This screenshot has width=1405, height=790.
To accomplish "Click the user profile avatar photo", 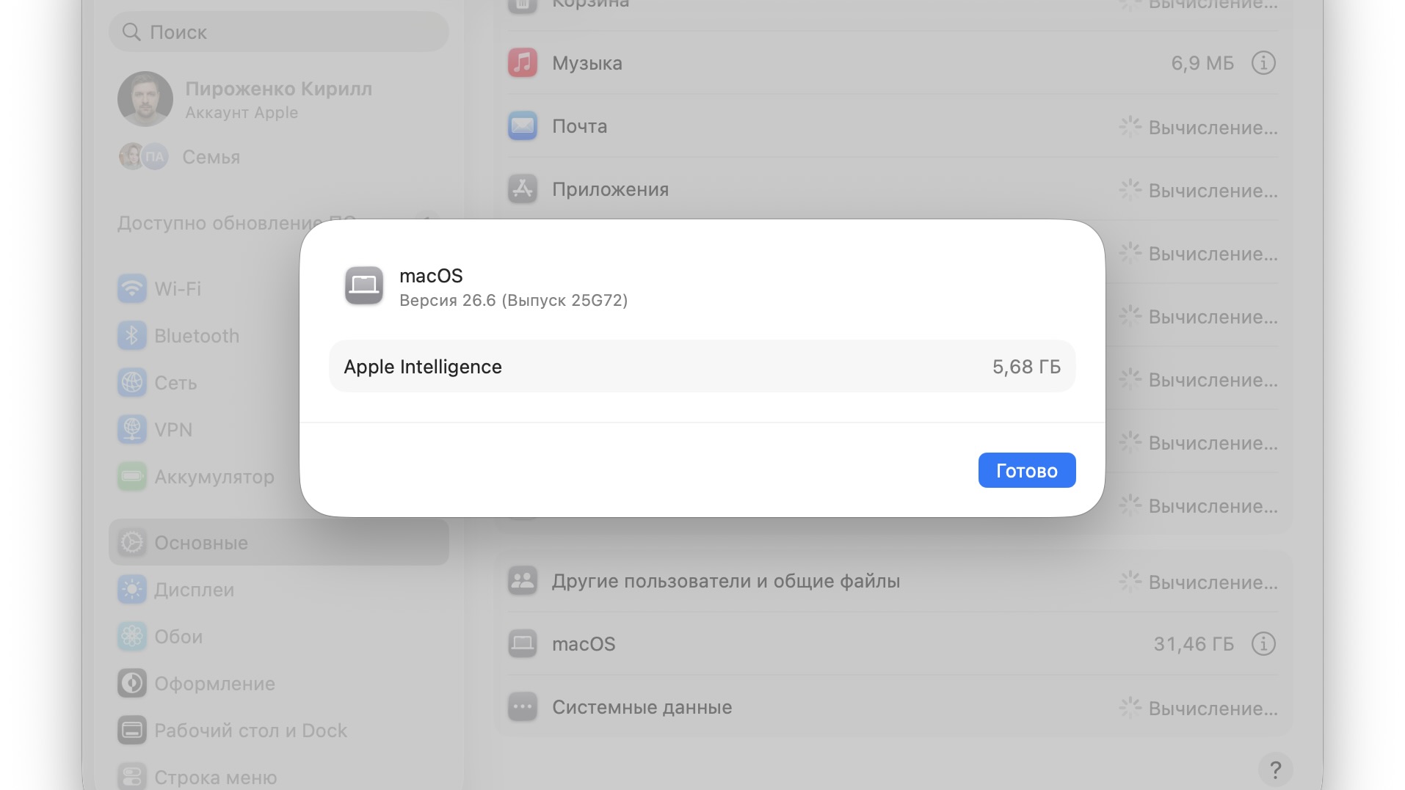I will (x=145, y=98).
